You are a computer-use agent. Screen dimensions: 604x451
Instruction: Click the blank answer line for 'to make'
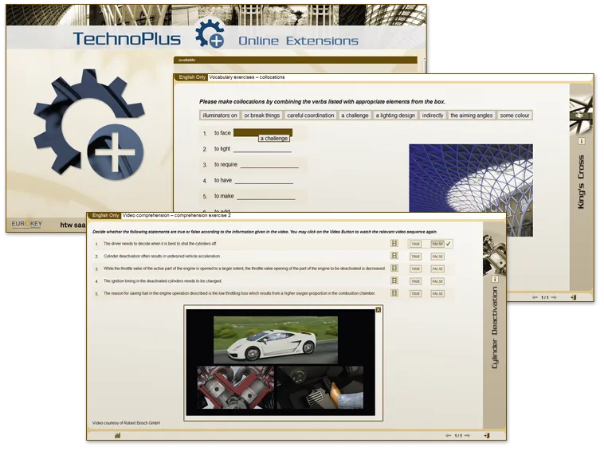266,196
